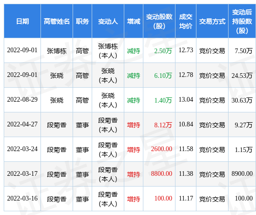Select 段菊香 name in 2022-03-24 row

coord(57,150)
